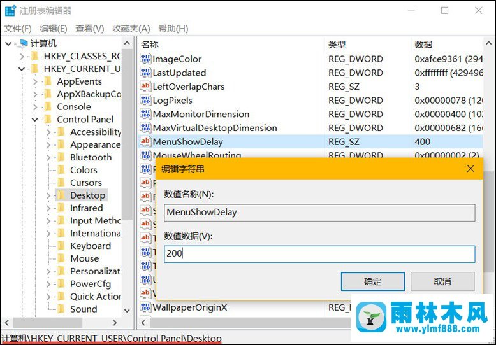Click the MaxMonitorDimension value icon
The width and height of the screenshot is (496, 345).
click(145, 114)
